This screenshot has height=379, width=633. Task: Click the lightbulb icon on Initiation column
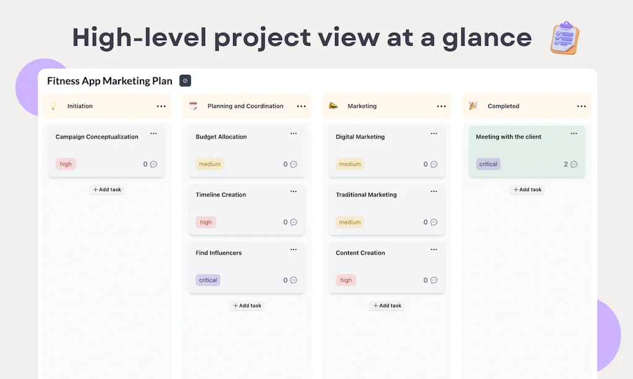click(x=54, y=106)
